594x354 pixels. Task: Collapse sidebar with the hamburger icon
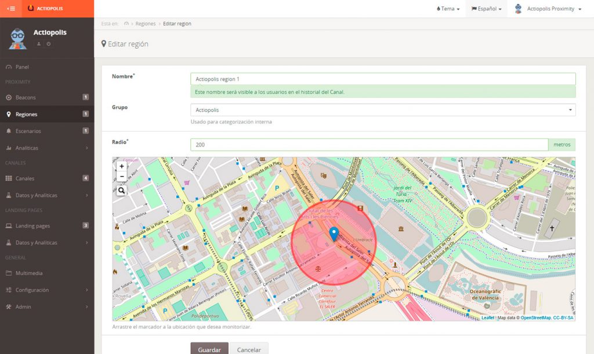(11, 8)
